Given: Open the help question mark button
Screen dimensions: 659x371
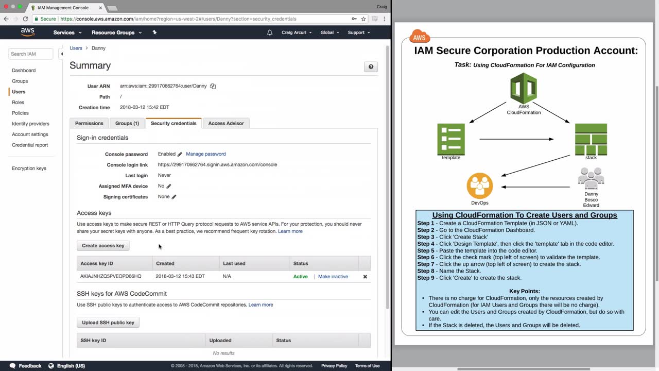Looking at the screenshot, I should (371, 66).
